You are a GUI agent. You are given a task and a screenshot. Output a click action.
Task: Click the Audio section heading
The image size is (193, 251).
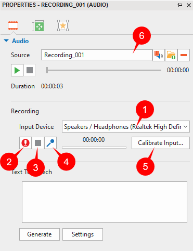pos(20,41)
